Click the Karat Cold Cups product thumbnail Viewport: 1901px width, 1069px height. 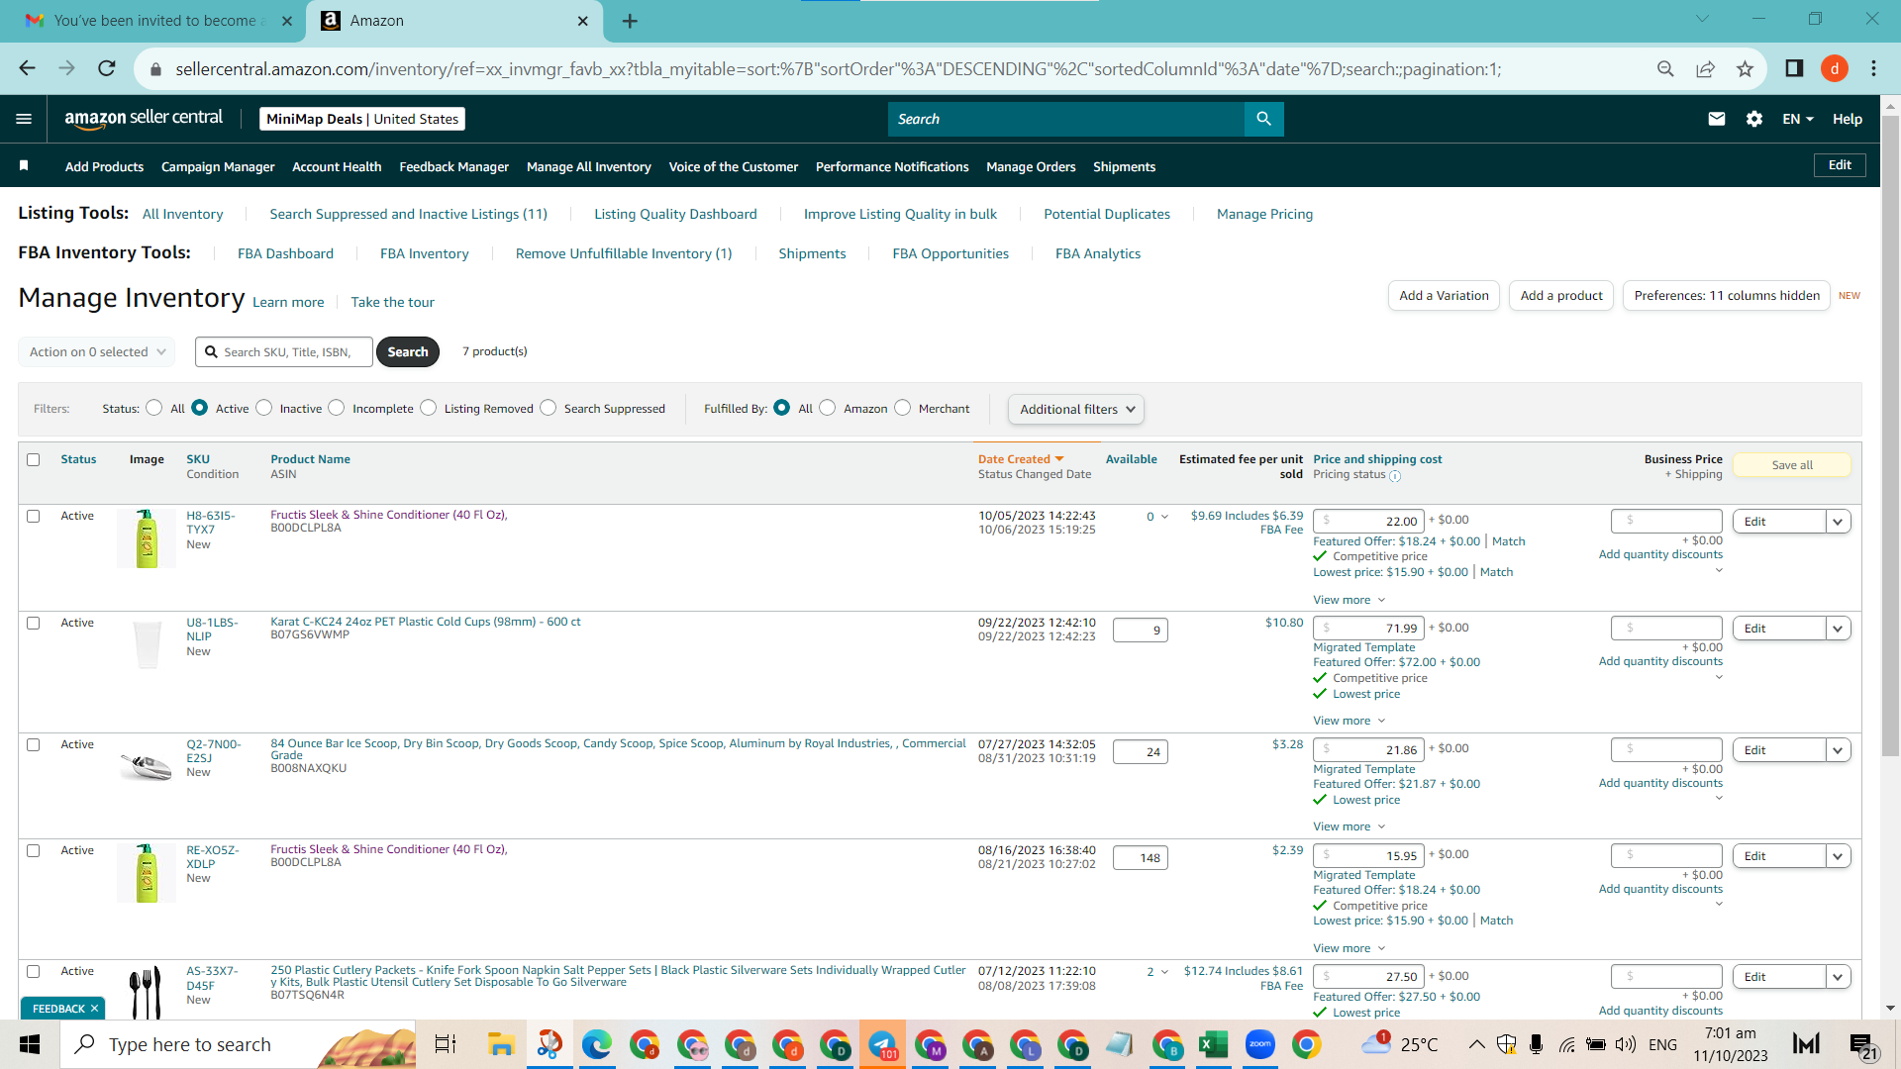pyautogui.click(x=147, y=644)
